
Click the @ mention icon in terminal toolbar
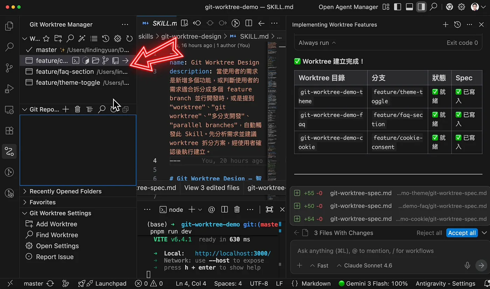pyautogui.click(x=211, y=210)
